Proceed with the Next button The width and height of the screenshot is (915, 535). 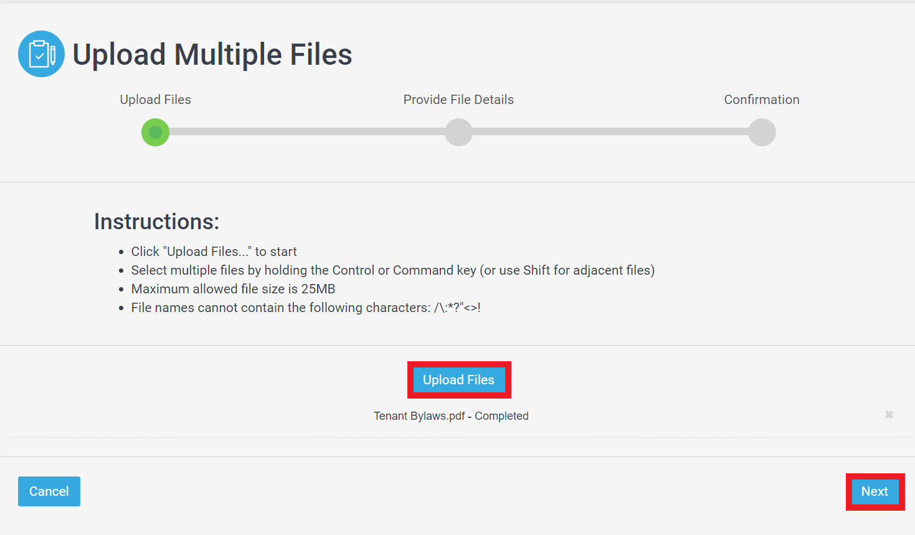(875, 491)
